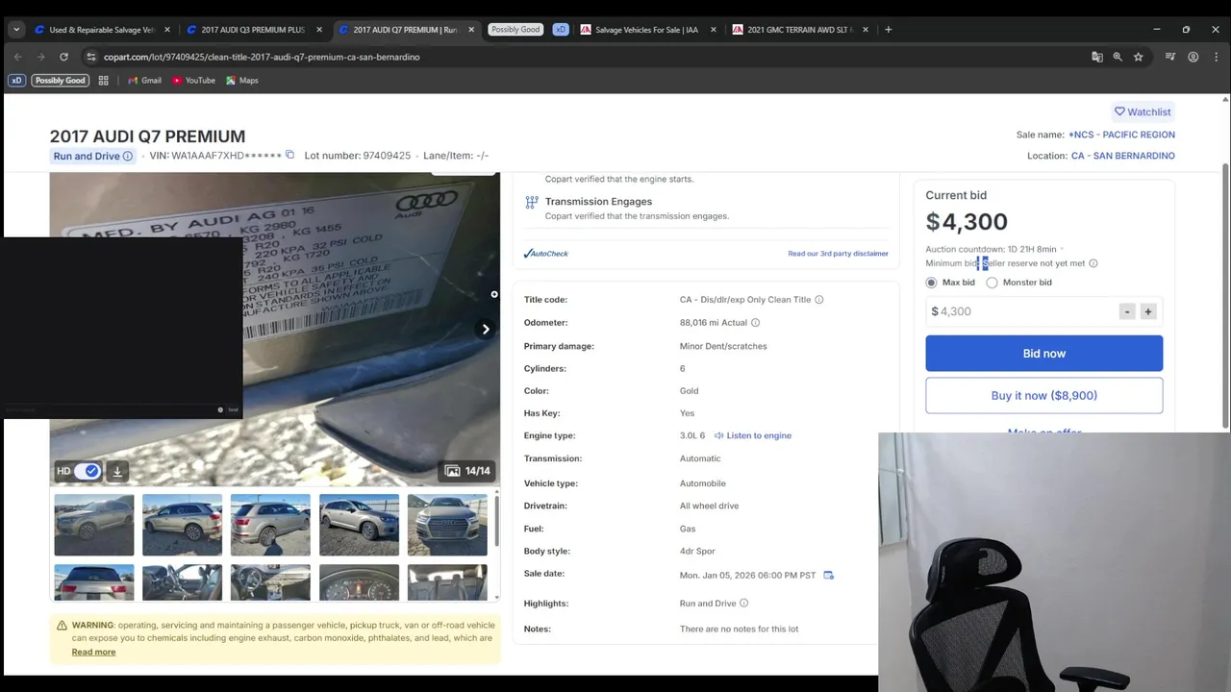
Task: Click the Minor Dent/scratches damage value
Action: tap(723, 346)
